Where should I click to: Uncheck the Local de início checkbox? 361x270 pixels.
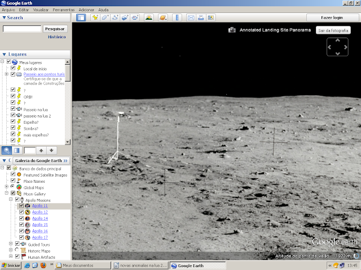tap(13, 68)
